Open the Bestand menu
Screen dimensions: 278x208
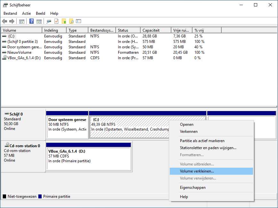[10, 13]
